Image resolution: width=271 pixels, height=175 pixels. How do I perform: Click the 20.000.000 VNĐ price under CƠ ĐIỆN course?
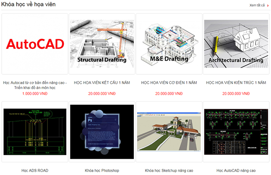[x=169, y=94]
